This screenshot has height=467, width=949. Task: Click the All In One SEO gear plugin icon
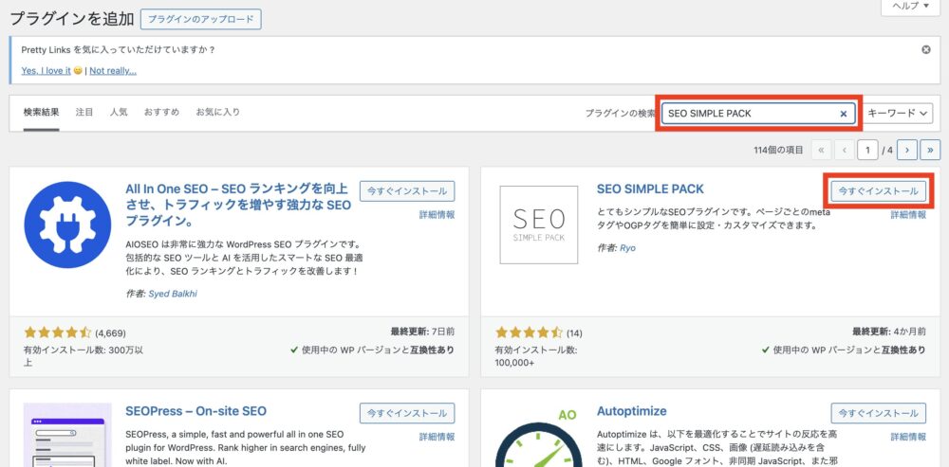click(x=67, y=225)
